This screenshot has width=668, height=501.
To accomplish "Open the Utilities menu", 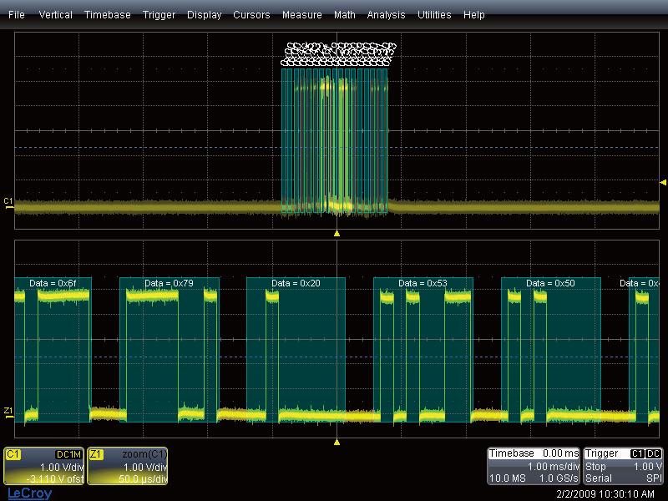I will (434, 15).
